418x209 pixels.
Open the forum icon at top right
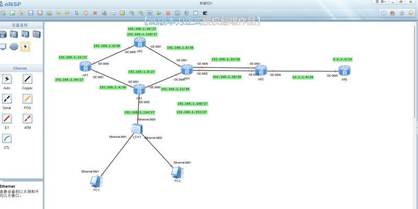click(x=384, y=13)
